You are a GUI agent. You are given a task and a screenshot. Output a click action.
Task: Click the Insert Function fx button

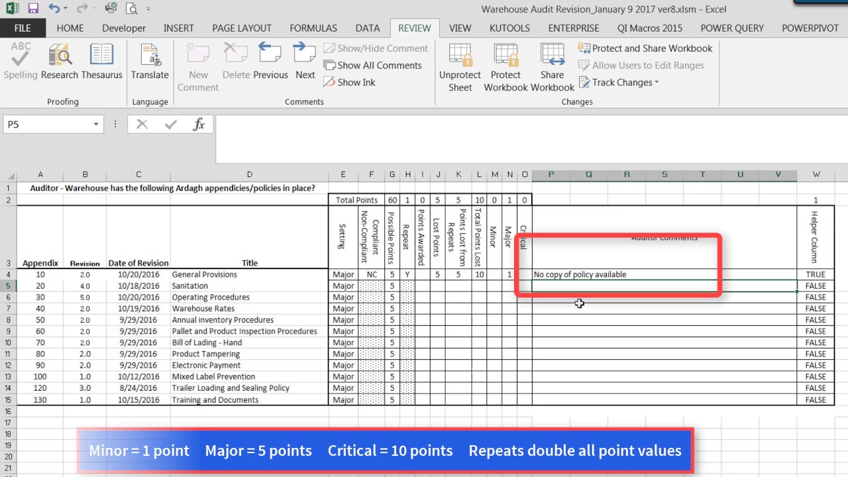point(199,124)
